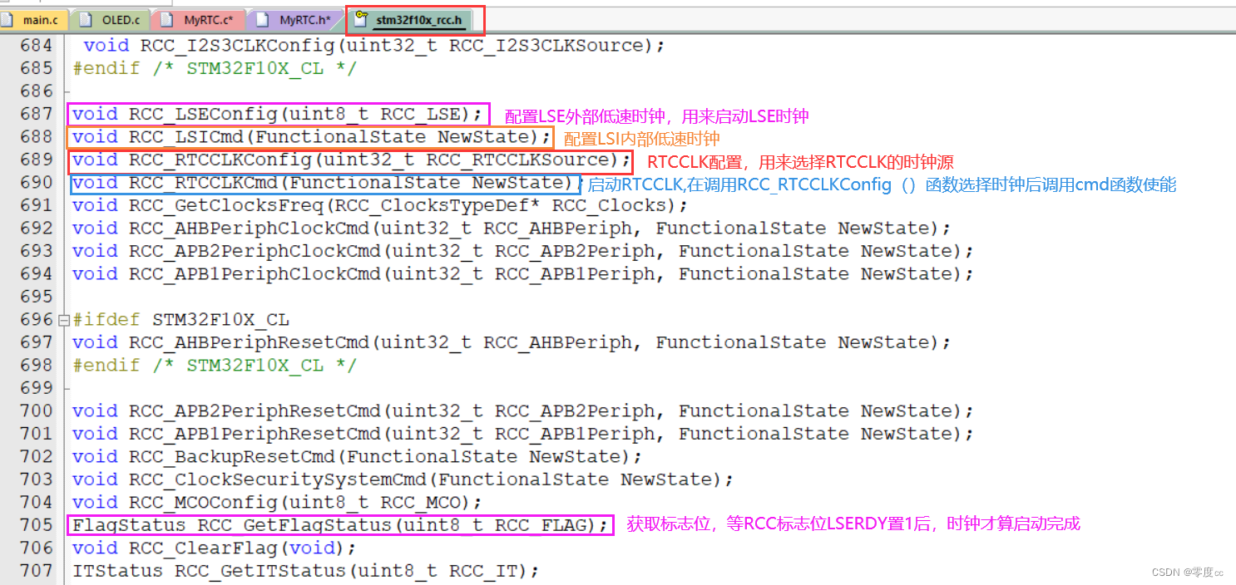Click the RCC_APB2PeriphResetCmd declaration
1236x585 pixels.
click(x=522, y=411)
